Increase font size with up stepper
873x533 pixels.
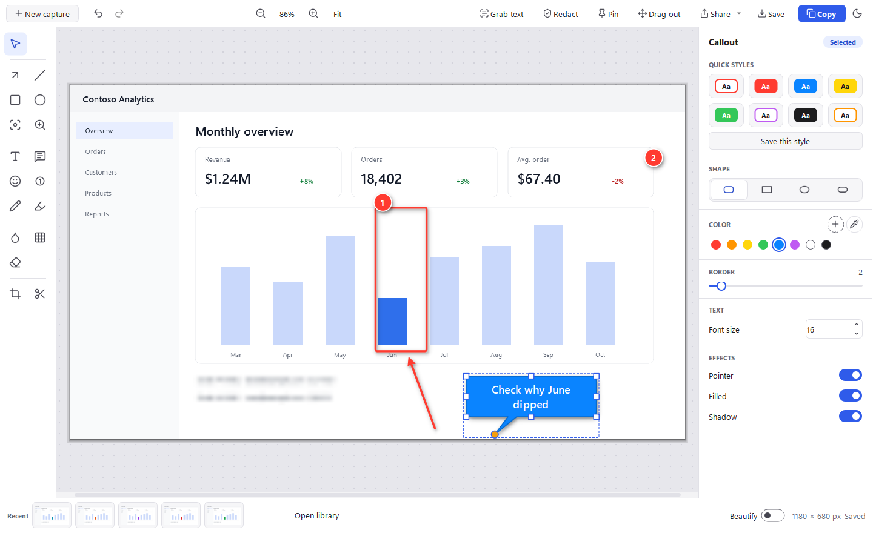point(857,325)
